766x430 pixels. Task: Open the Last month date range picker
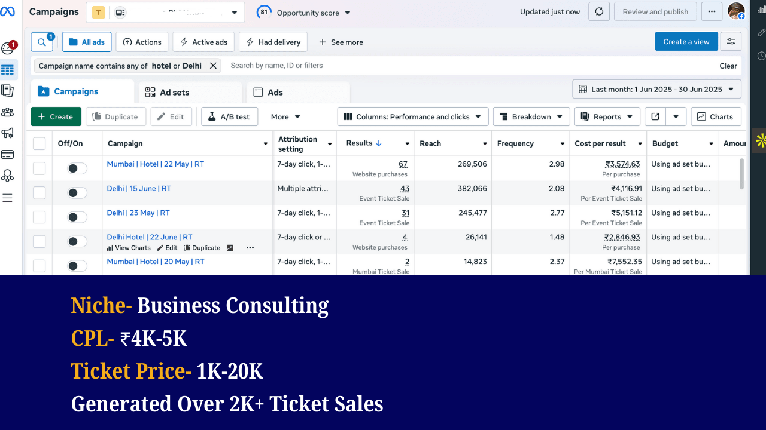click(x=656, y=89)
